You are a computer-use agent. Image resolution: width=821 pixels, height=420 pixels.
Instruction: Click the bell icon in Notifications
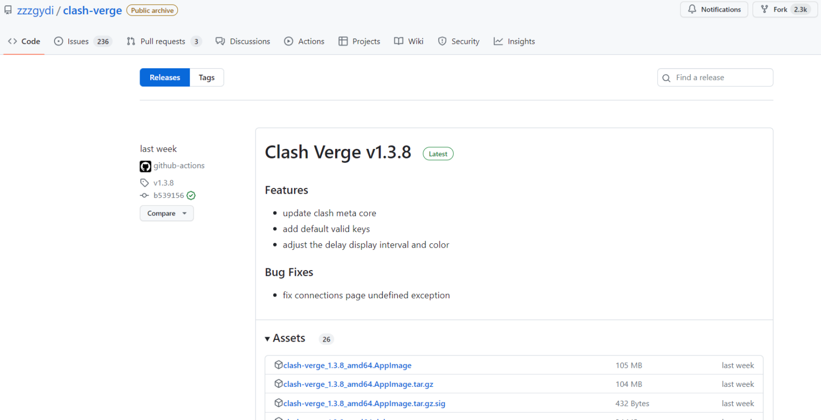[692, 10]
